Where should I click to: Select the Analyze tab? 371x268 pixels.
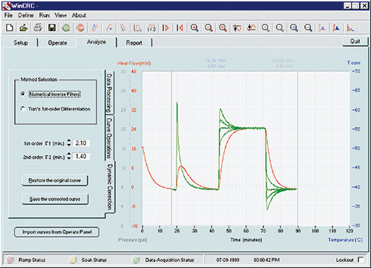pos(96,42)
